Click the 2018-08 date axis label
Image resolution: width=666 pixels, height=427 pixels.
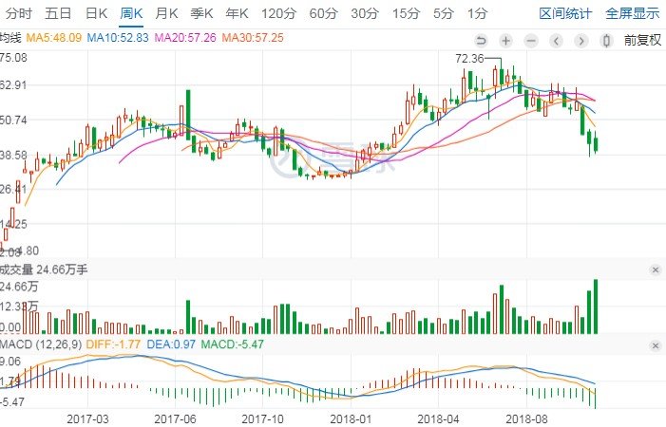click(526, 419)
